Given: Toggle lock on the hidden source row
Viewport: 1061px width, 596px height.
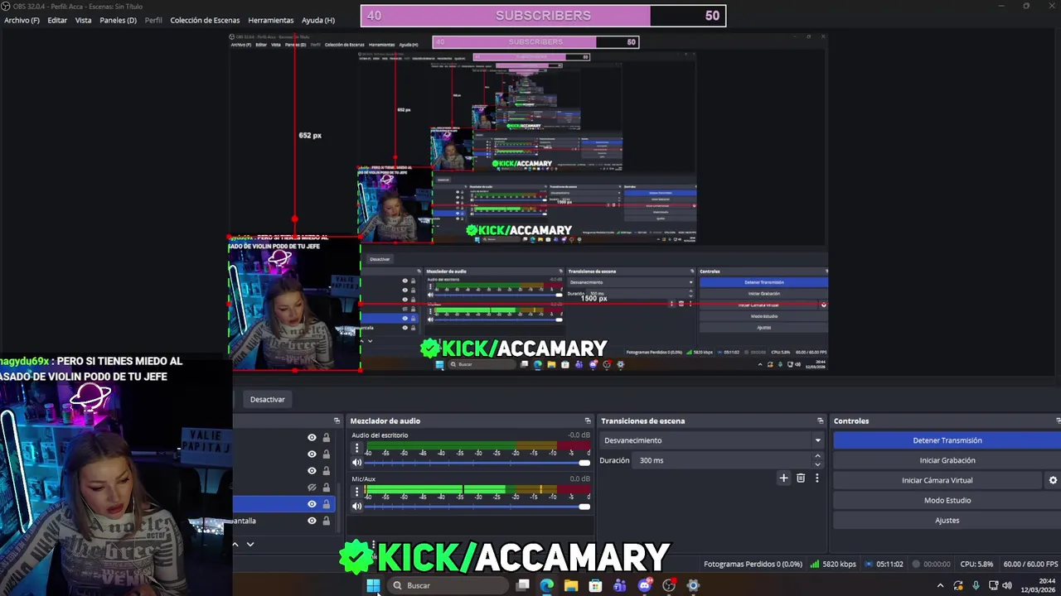Looking at the screenshot, I should 326,488.
